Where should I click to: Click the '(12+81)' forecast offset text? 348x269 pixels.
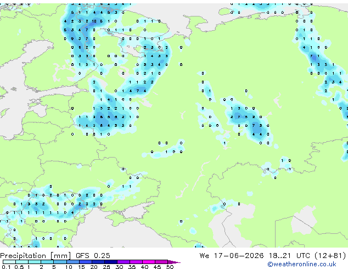(x=330, y=255)
